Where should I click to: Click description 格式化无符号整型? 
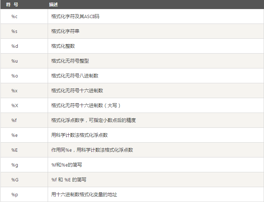70,61
